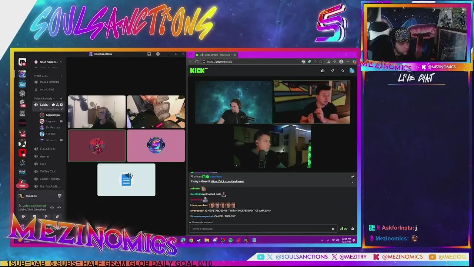Open Kick gift box icon

click(x=323, y=70)
